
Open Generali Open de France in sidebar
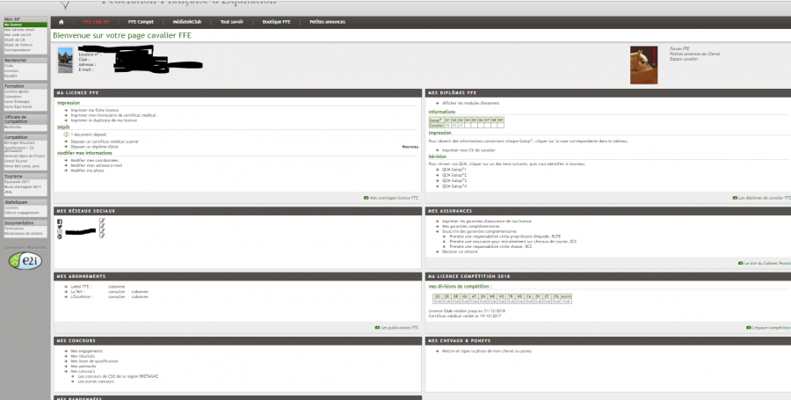[25, 156]
